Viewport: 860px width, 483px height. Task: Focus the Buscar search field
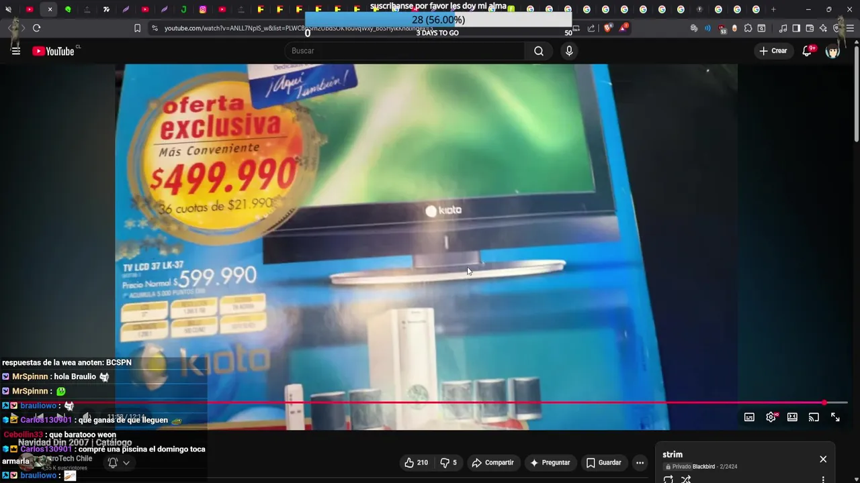(x=405, y=51)
